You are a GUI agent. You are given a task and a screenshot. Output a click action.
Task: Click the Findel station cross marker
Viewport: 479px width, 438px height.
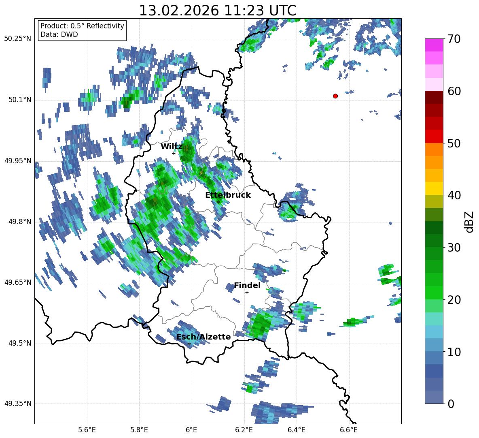[247, 293]
